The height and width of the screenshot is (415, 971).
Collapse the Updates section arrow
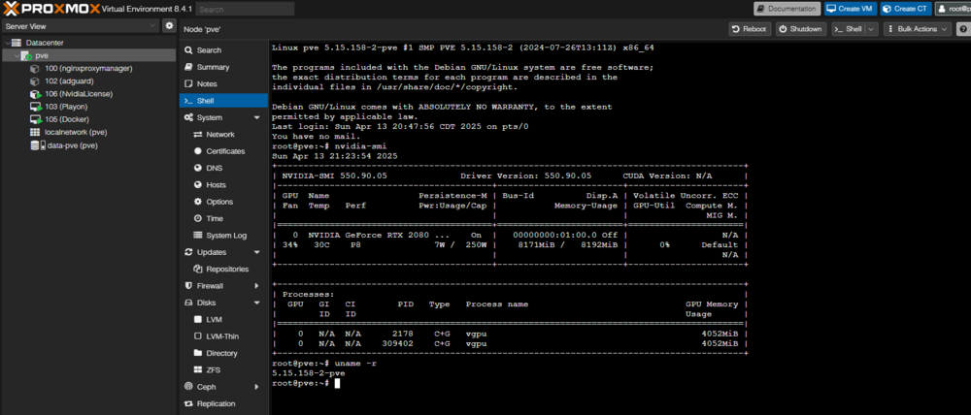tap(257, 252)
